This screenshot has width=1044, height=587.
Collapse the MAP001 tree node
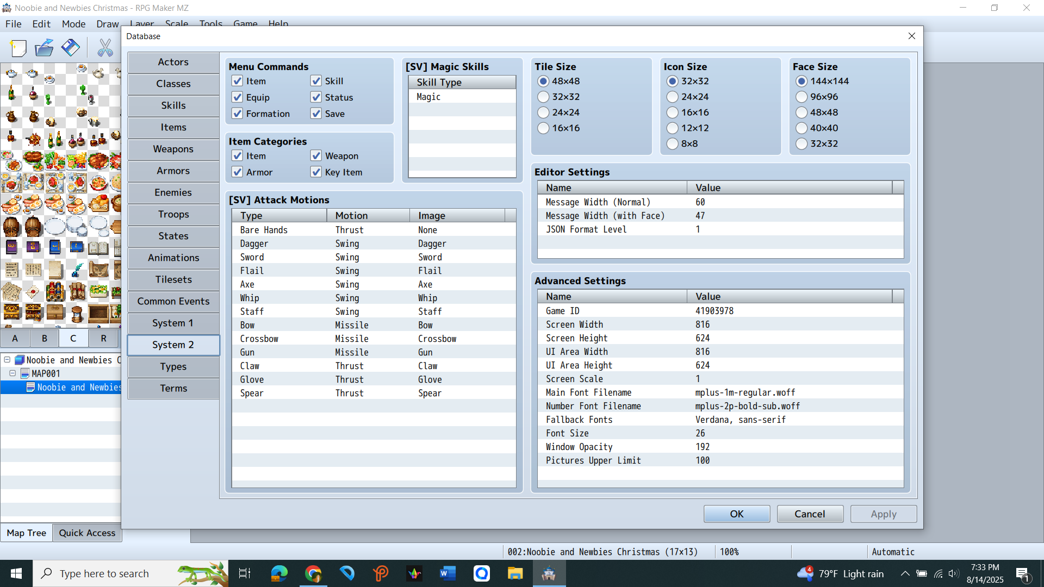(13, 373)
